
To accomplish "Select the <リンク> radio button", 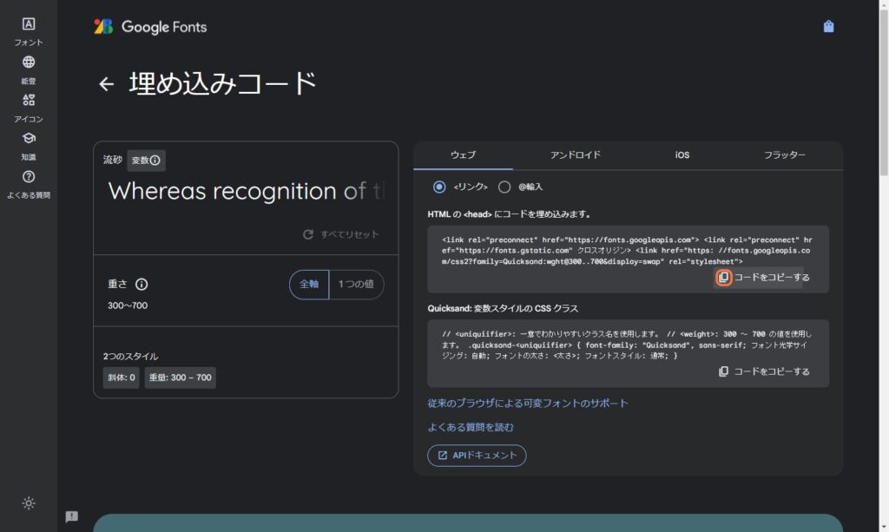I will (439, 187).
